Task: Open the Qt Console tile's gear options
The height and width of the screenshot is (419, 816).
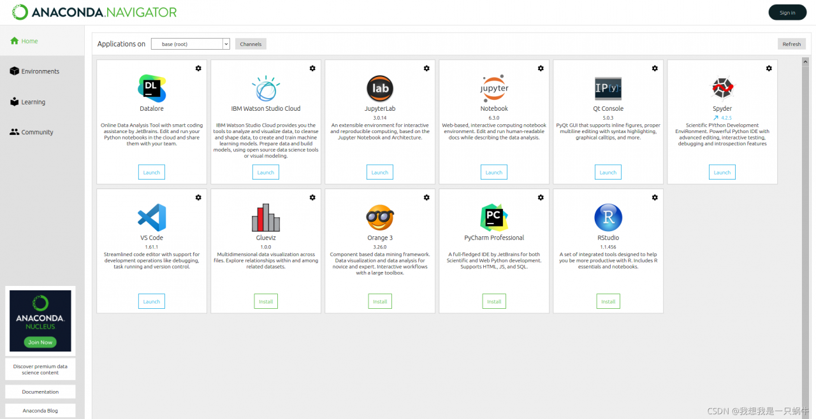Action: tap(655, 68)
